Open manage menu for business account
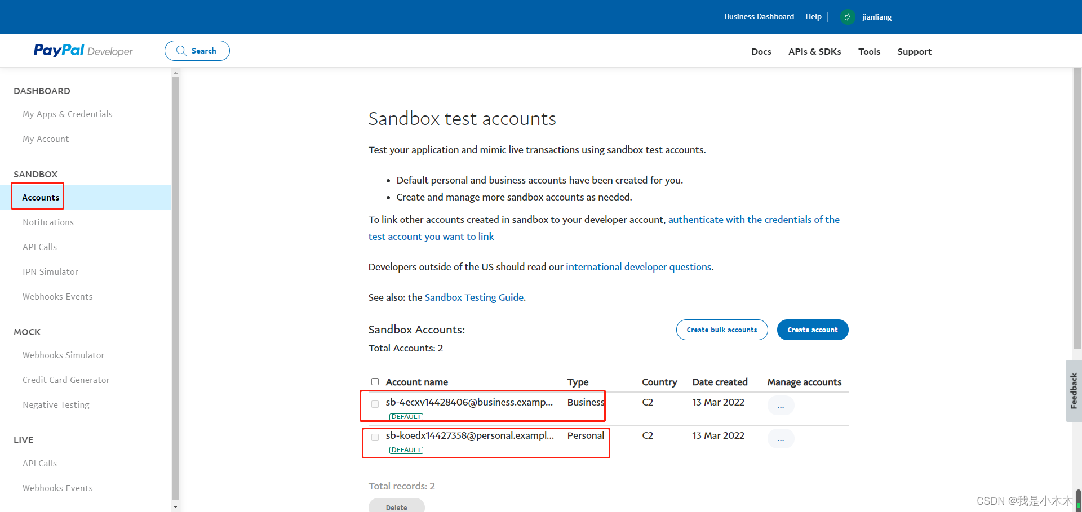 pos(781,405)
